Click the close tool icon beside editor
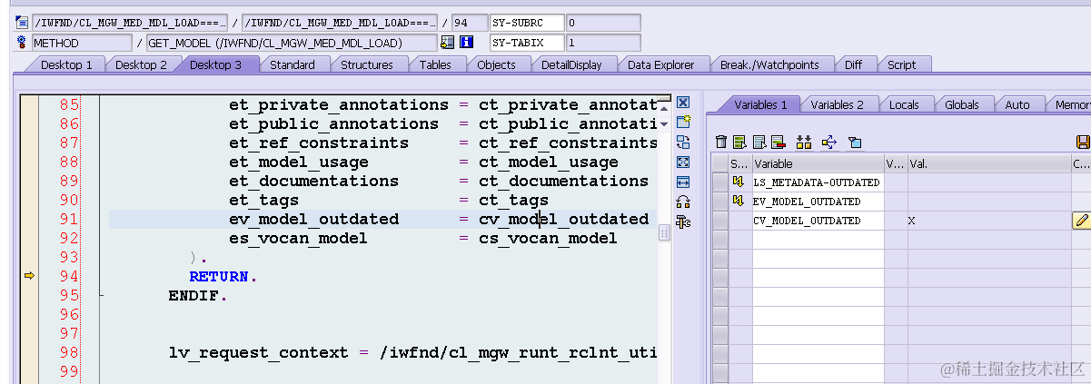The image size is (1091, 384). click(683, 103)
